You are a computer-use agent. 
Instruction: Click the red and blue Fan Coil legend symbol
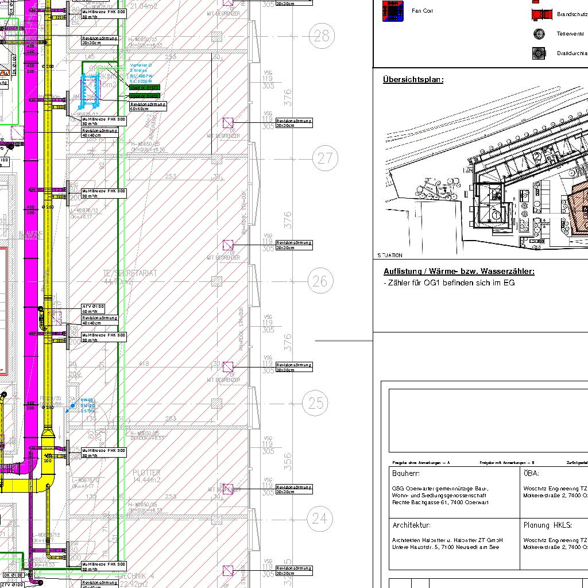[393, 11]
